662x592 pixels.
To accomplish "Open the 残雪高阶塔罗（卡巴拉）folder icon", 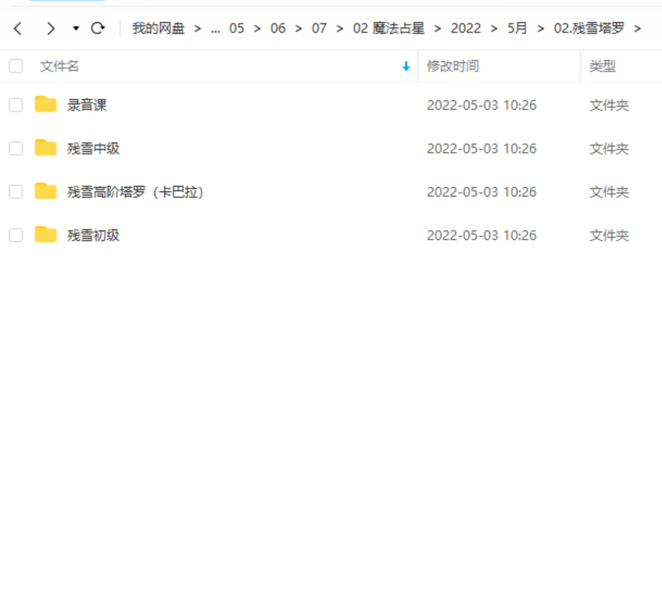I will (x=44, y=192).
